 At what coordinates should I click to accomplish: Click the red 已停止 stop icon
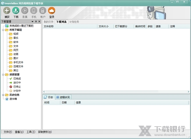[11, 87]
